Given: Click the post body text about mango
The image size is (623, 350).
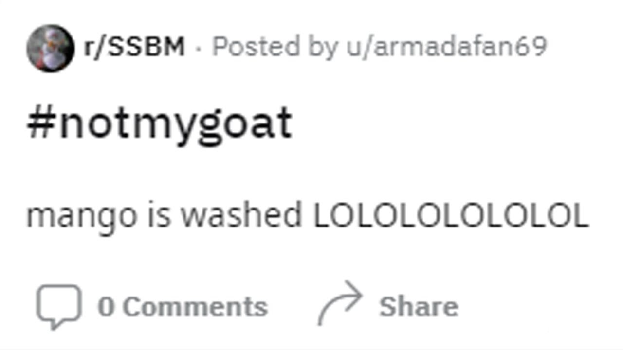Looking at the screenshot, I should tap(308, 216).
